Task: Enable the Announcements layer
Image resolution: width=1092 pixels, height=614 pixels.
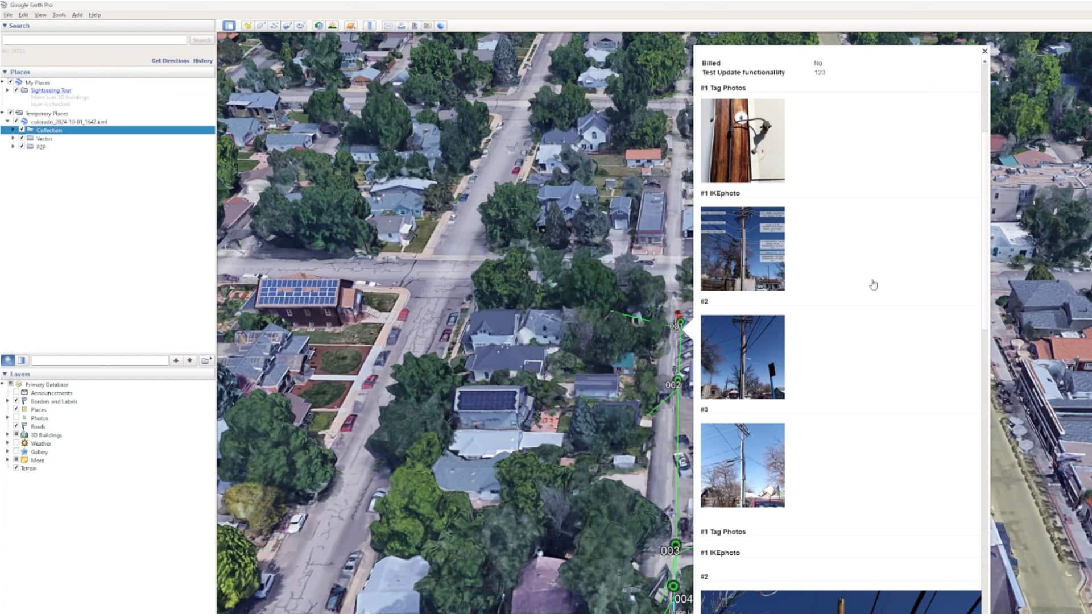Action: [x=16, y=392]
